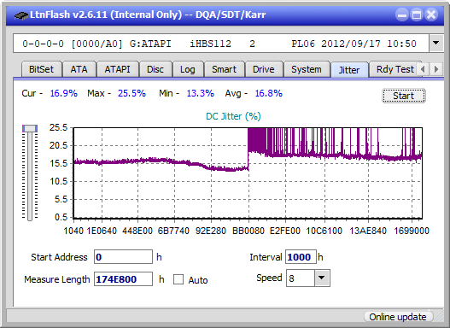Click the LtnFlash chip icon in title bar

click(x=21, y=15)
